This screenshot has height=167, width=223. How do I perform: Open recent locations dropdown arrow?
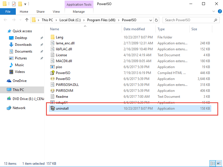point(20,20)
